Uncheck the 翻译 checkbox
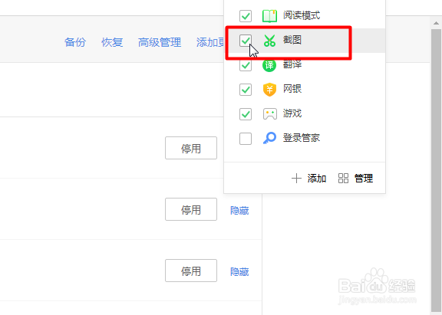Image resolution: width=442 pixels, height=315 pixels. [246, 65]
